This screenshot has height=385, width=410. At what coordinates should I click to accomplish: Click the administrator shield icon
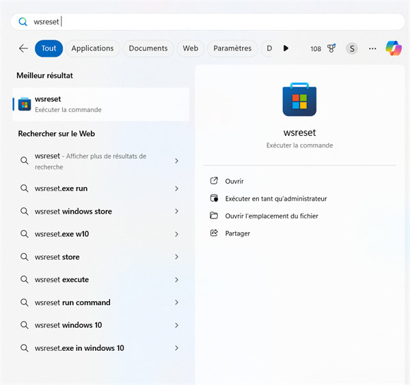[214, 198]
